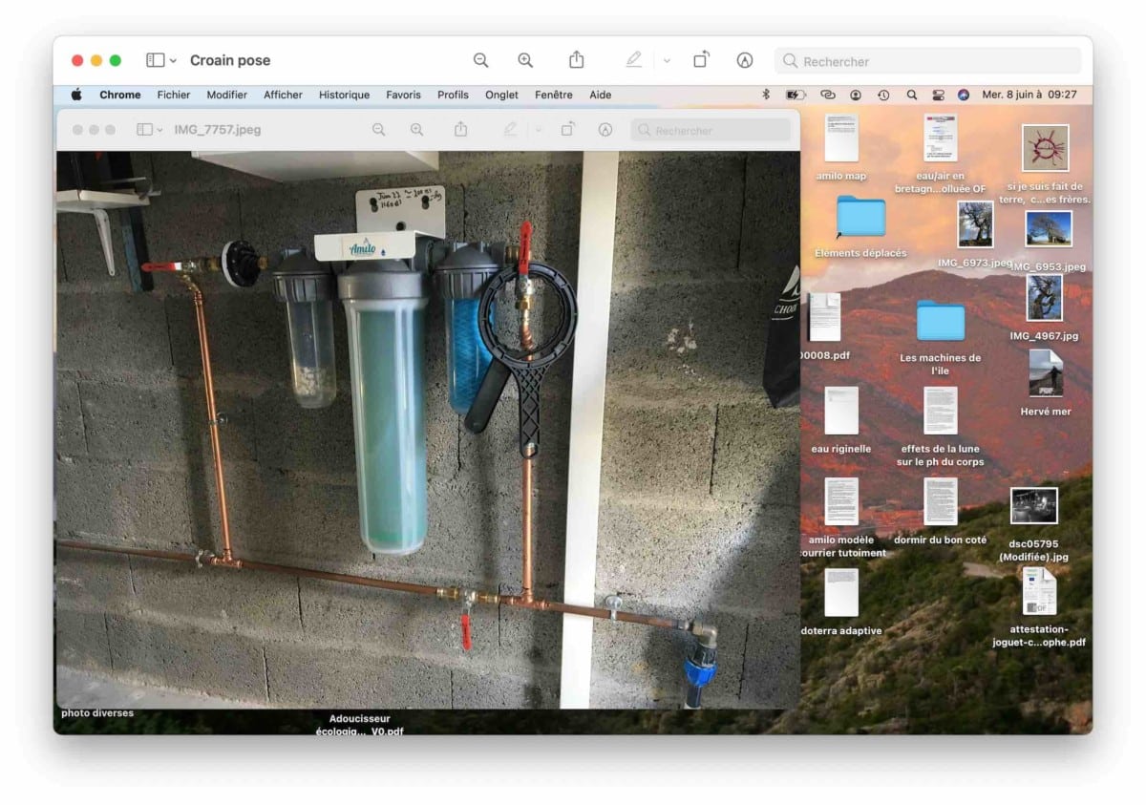Image resolution: width=1146 pixels, height=805 pixels.
Task: Open the Éléments déplacés folder
Action: [861, 218]
